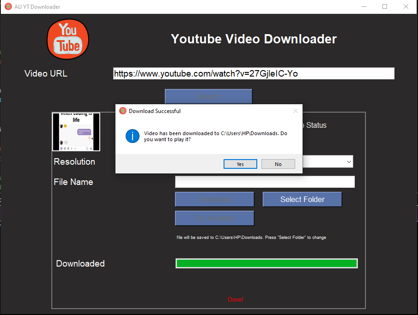Focus the File Name input field
This screenshot has width=418, height=315.
point(265,182)
